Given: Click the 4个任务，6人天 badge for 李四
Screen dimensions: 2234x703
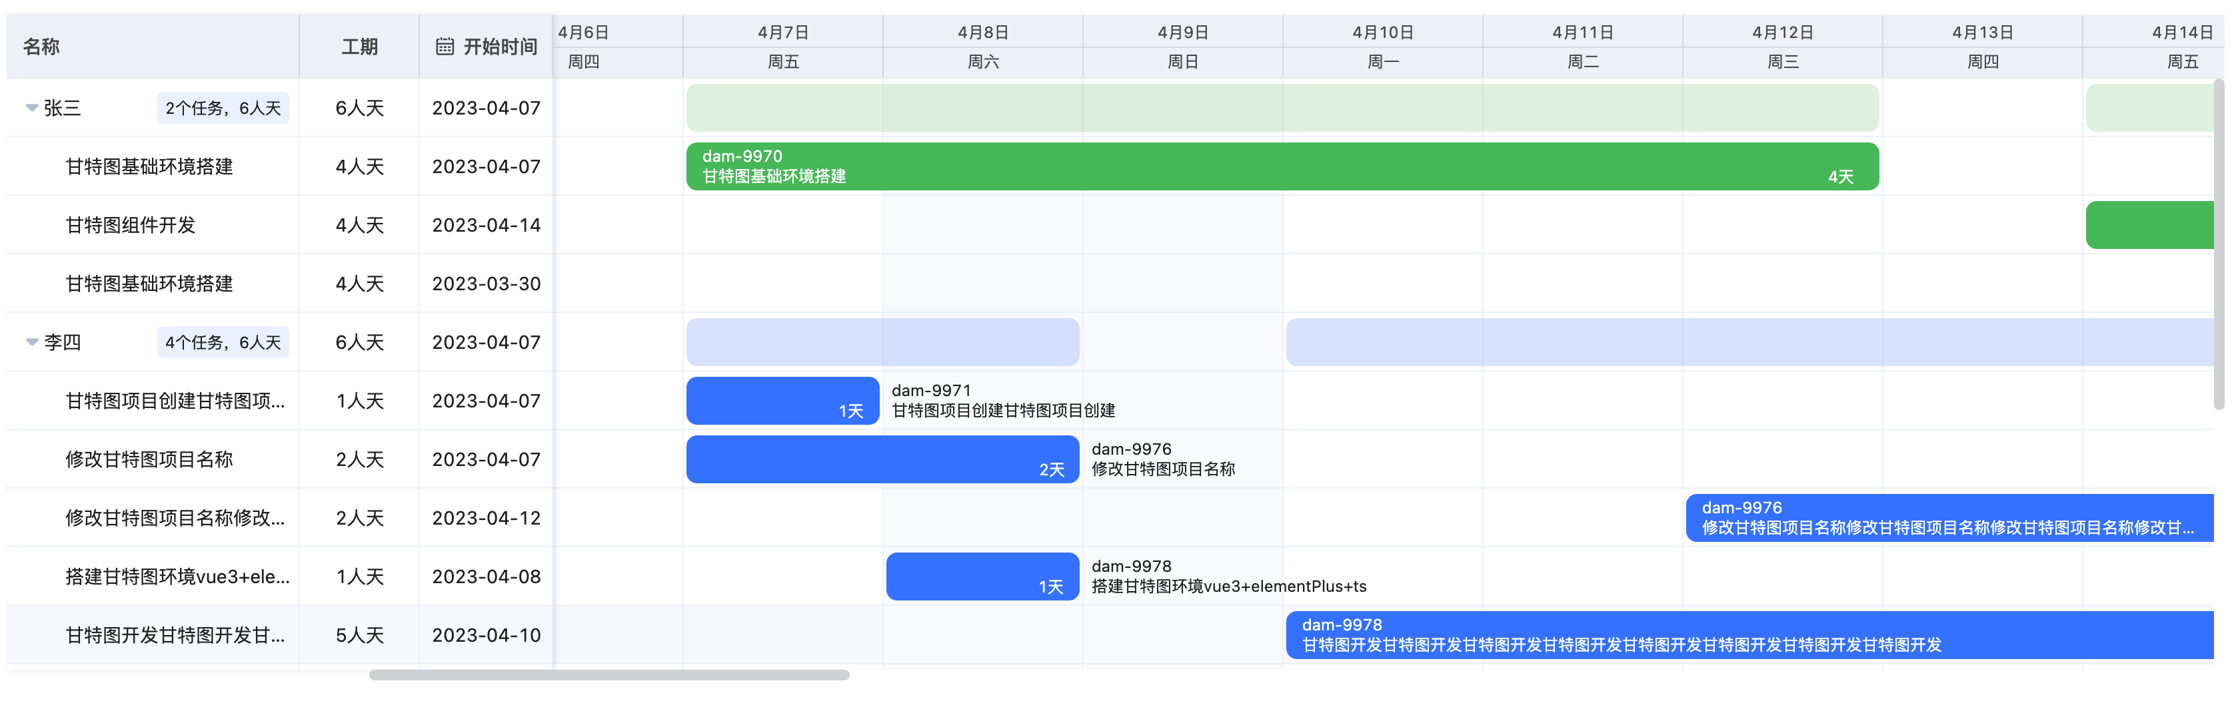Looking at the screenshot, I should (223, 342).
